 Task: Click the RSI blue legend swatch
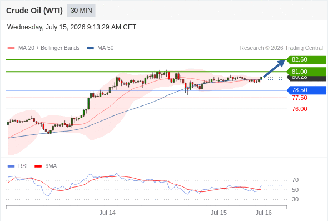[11, 167]
